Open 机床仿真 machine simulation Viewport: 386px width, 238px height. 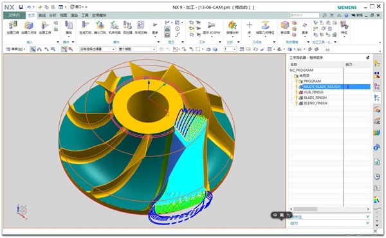coord(115,27)
